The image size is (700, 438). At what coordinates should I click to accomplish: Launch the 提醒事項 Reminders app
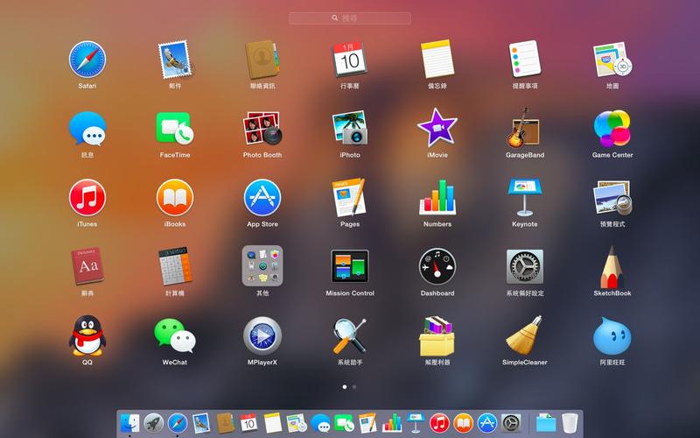[525, 60]
